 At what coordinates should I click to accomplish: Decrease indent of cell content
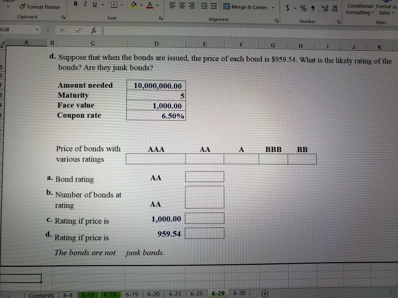[x=204, y=6]
